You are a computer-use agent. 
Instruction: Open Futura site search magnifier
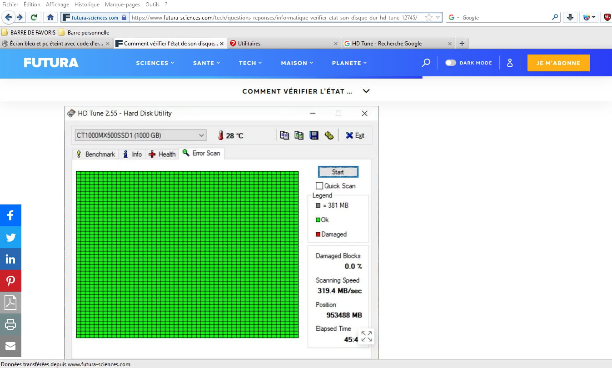(426, 63)
